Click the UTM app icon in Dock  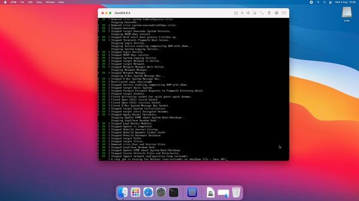tap(192, 192)
